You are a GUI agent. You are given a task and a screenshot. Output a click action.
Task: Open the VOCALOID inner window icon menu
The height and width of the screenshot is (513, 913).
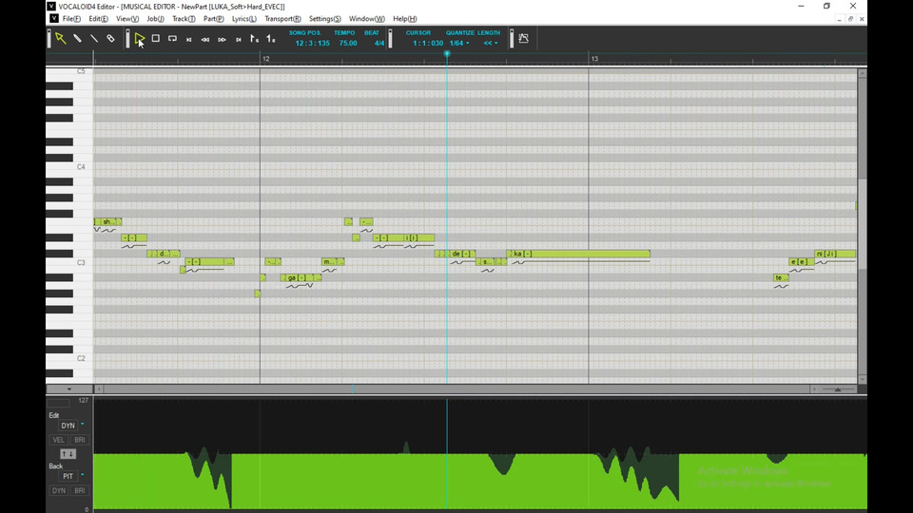pos(53,19)
